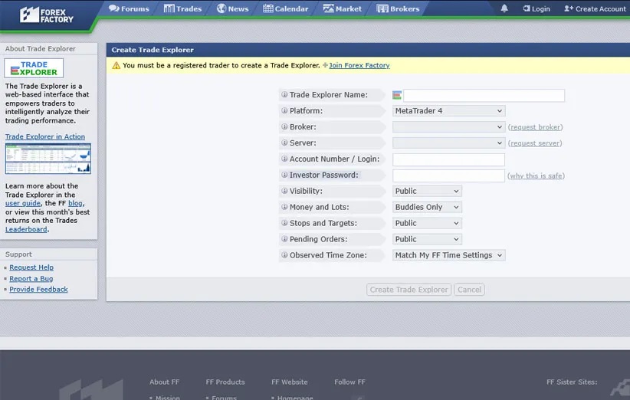Screen dimensions: 630x400
Task: Open the Money and Lots dropdown
Action: (x=427, y=208)
